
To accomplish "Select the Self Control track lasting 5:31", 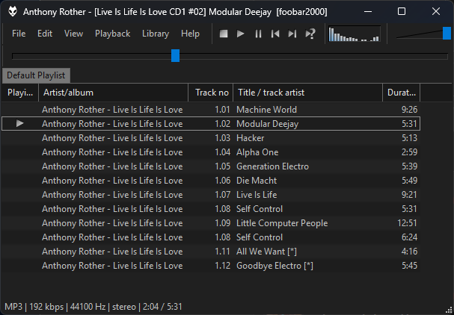I will point(211,209).
